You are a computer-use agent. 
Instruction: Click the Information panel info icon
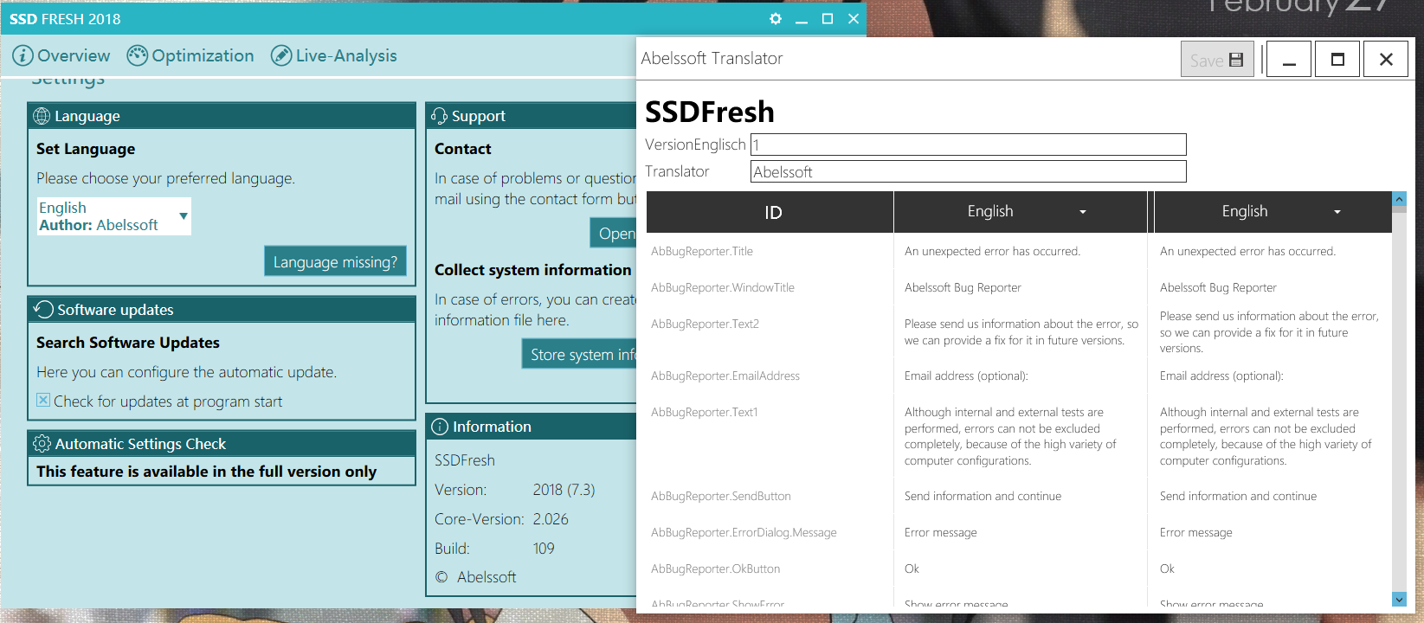[440, 427]
